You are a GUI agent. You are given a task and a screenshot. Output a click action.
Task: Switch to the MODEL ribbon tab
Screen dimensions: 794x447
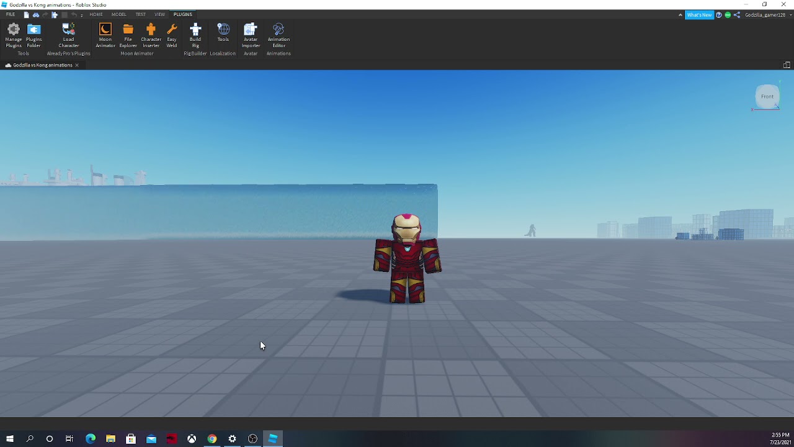coord(118,14)
